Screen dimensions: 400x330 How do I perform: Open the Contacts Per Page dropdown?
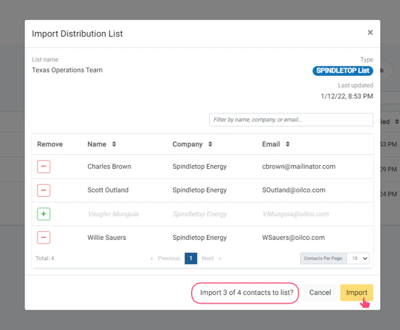pyautogui.click(x=358, y=258)
